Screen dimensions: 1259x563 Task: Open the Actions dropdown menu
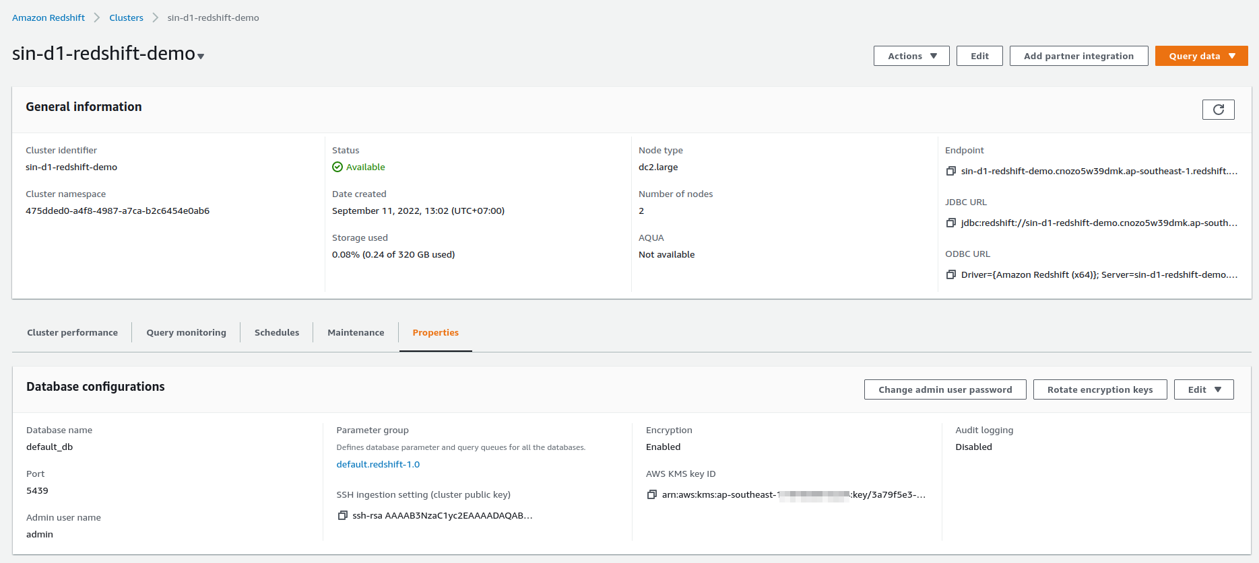(911, 56)
